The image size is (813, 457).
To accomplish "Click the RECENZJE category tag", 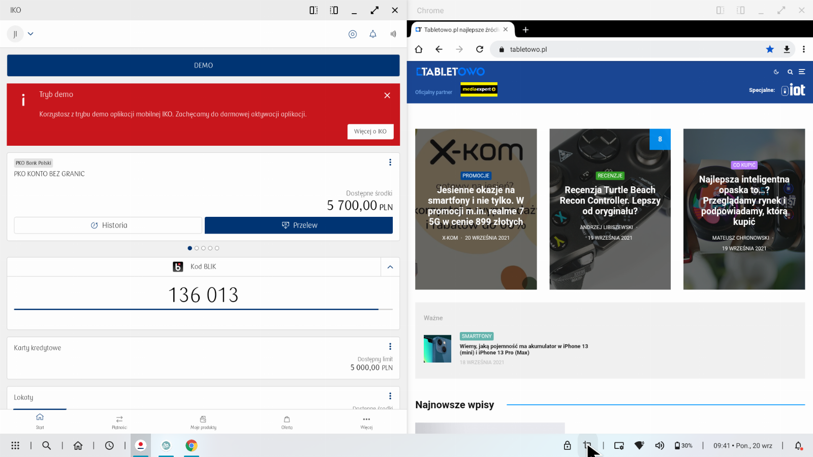I will coord(610,176).
